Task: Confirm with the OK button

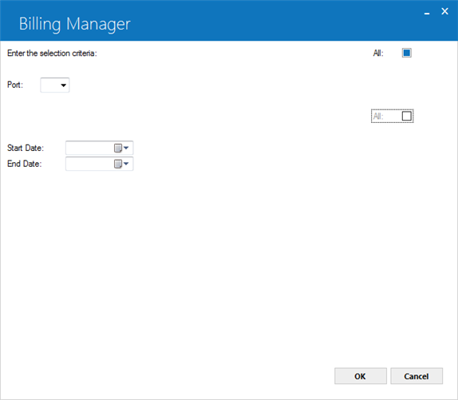Action: 361,376
